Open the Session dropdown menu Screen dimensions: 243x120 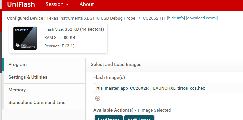(x=57, y=4)
